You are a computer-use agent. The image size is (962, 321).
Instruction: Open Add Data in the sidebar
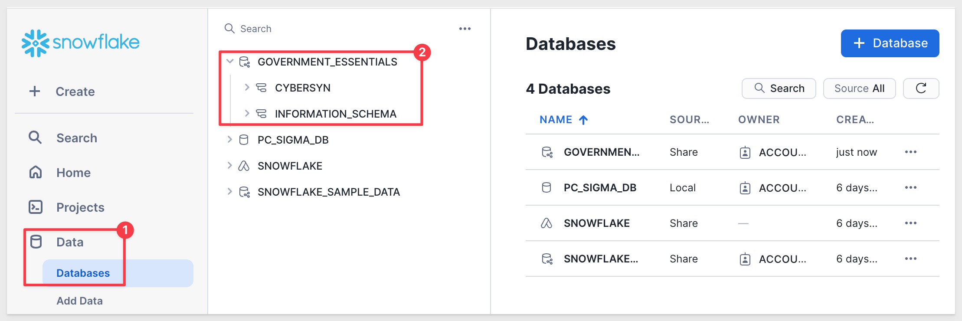pos(80,301)
